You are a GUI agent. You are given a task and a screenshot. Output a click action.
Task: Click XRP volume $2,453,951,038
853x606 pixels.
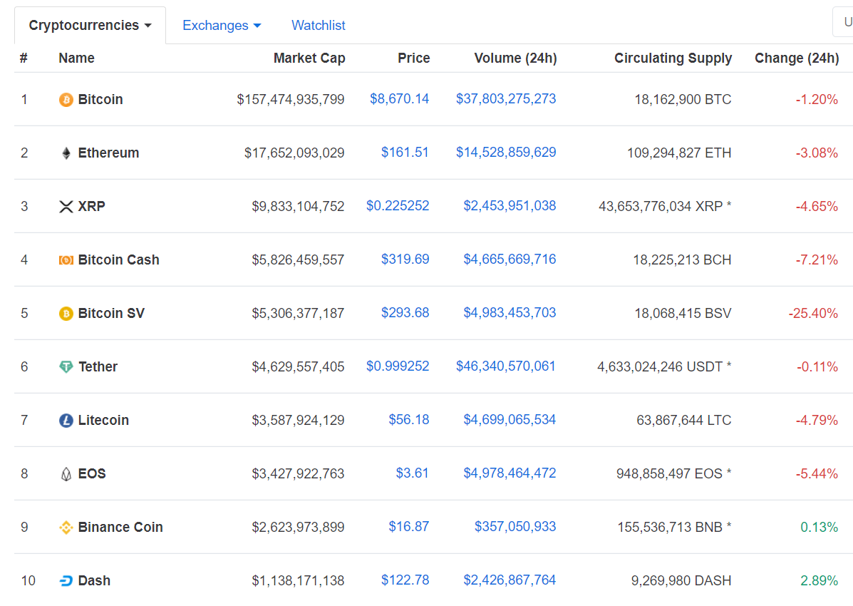tap(510, 206)
